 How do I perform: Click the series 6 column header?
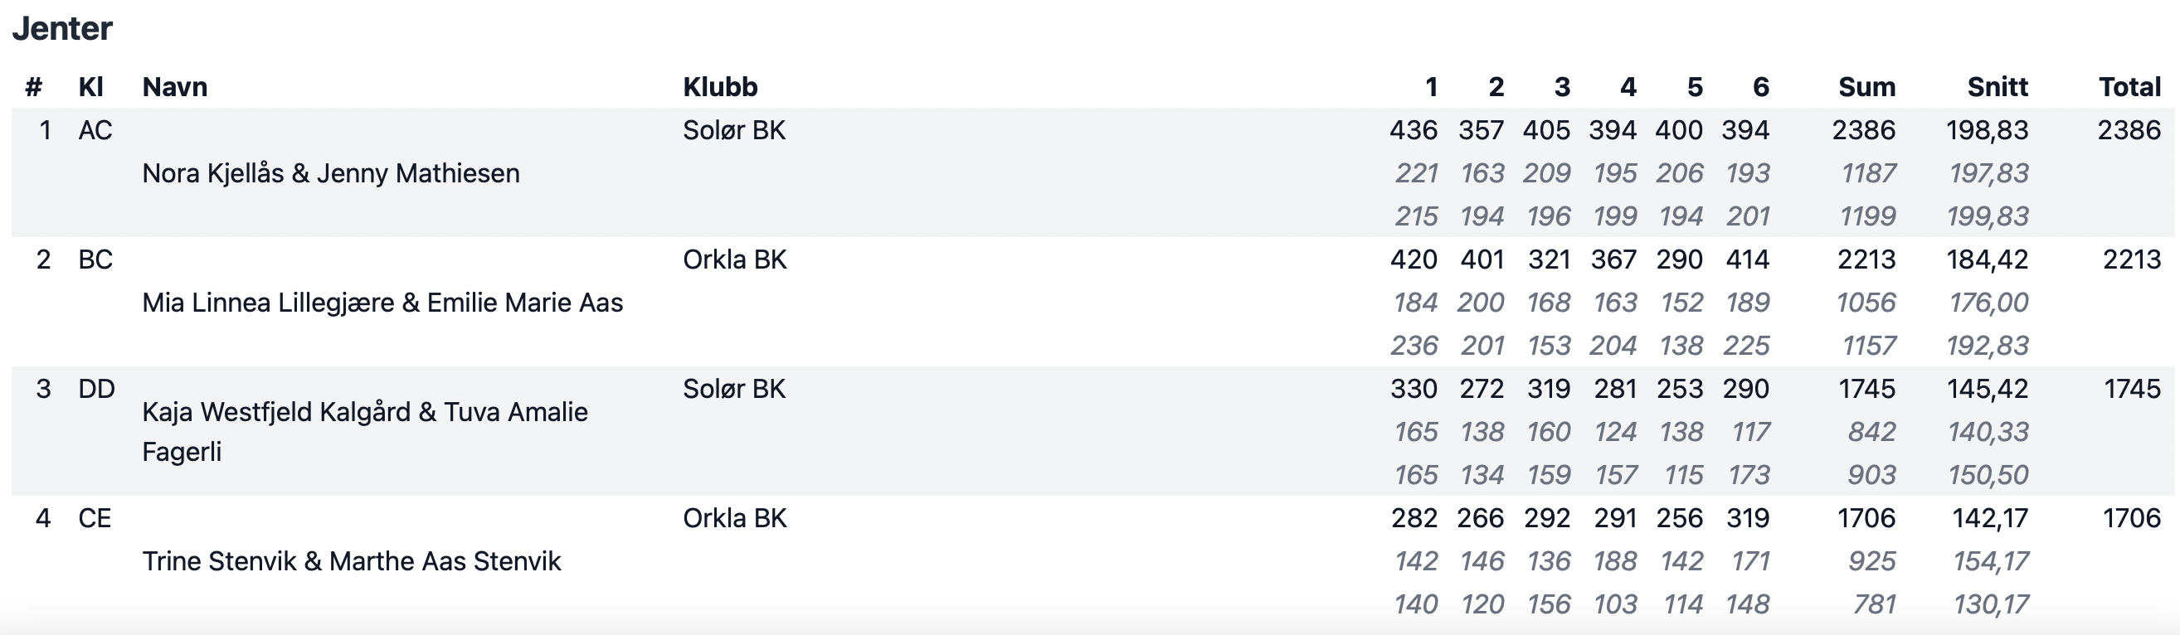coord(1761,86)
